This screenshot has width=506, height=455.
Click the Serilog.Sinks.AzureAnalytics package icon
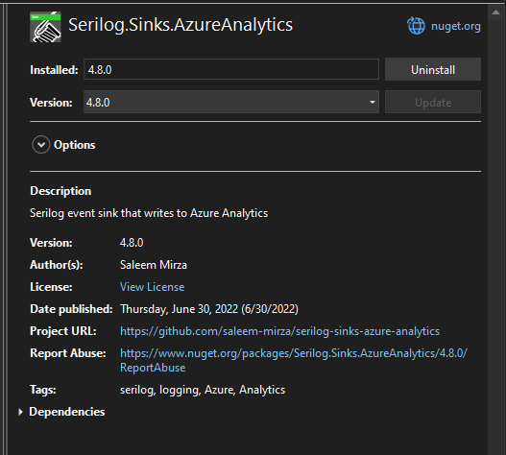pos(45,27)
